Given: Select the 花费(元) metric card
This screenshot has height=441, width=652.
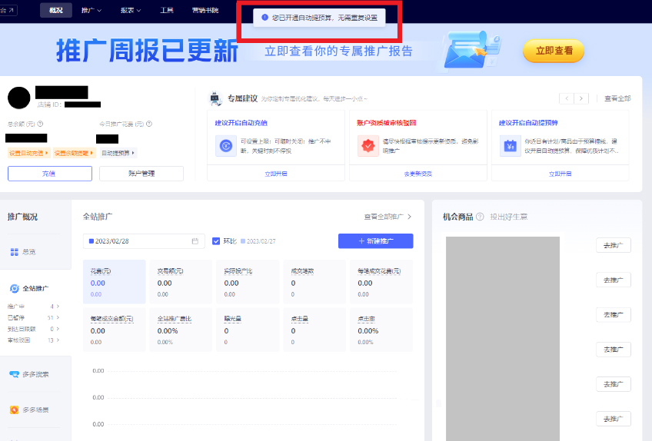Looking at the screenshot, I should pyautogui.click(x=115, y=282).
